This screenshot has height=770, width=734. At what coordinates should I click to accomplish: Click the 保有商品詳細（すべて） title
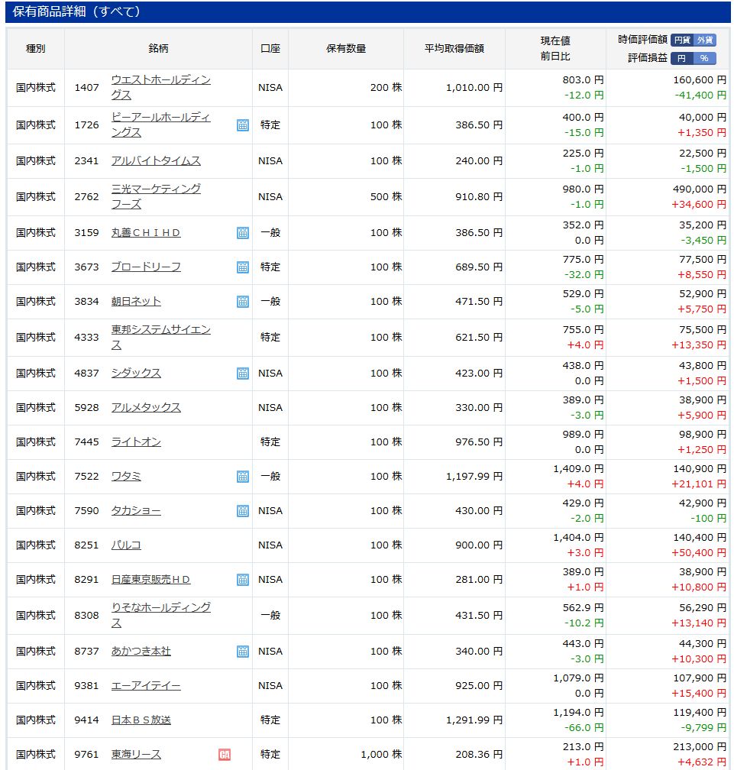coord(76,11)
